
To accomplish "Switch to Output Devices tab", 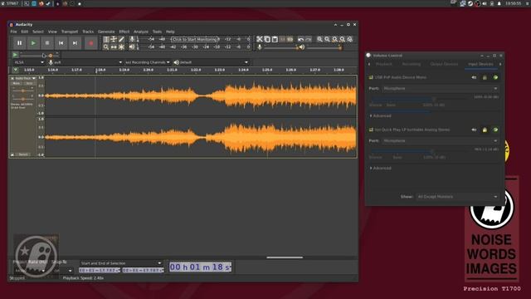I will 444,64.
